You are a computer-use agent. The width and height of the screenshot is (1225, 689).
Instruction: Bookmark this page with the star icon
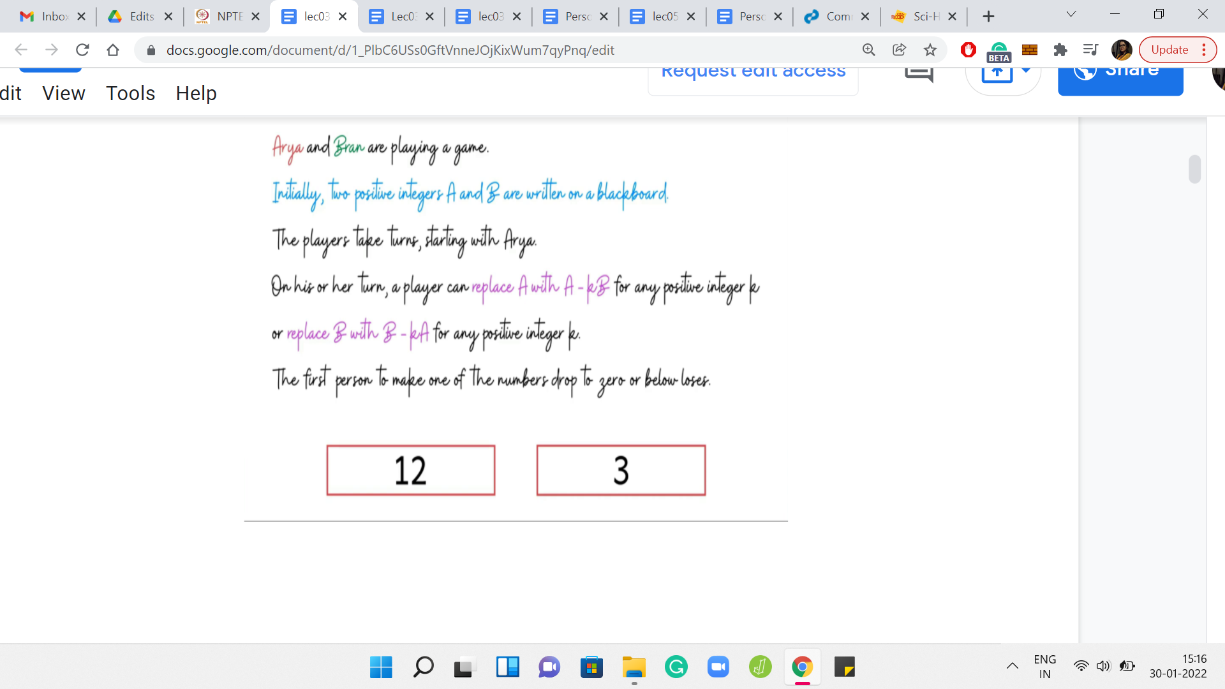pyautogui.click(x=930, y=50)
